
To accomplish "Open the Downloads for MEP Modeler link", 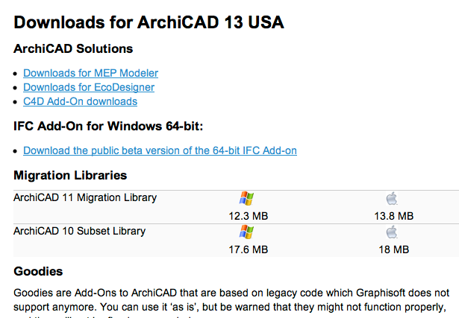I will pos(90,73).
